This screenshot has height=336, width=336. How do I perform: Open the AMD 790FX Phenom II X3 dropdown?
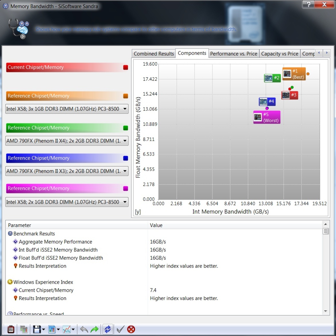tap(67, 171)
